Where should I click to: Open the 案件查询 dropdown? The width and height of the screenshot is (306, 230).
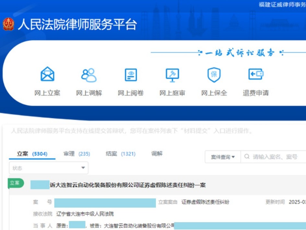click(x=223, y=157)
